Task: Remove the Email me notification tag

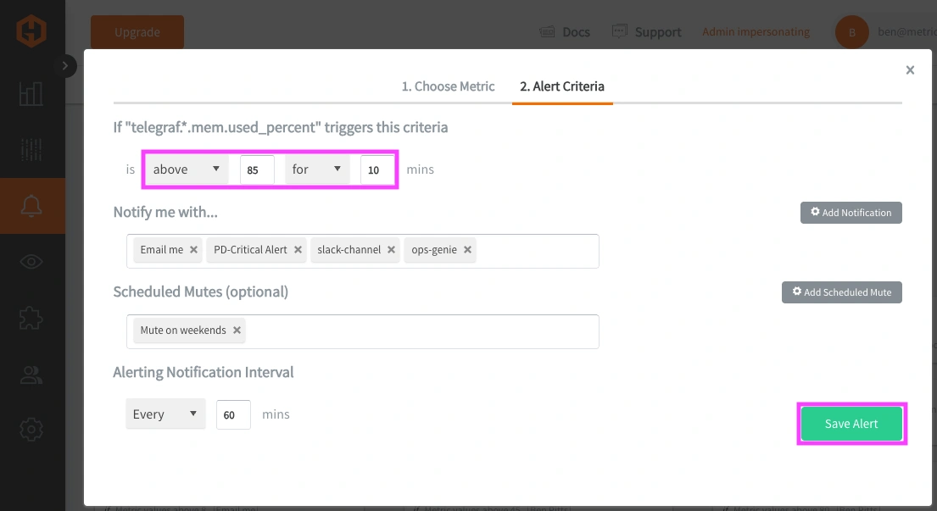Action: [x=193, y=249]
